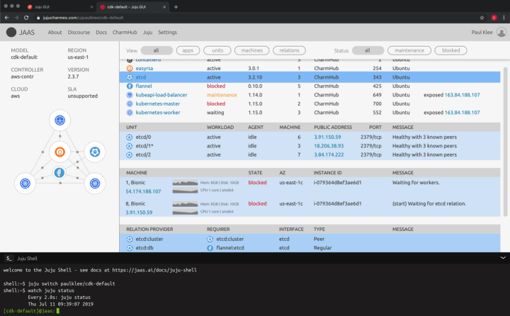Image resolution: width=510 pixels, height=316 pixels.
Task: Open the browser menu with three dots
Action: tap(504, 18)
